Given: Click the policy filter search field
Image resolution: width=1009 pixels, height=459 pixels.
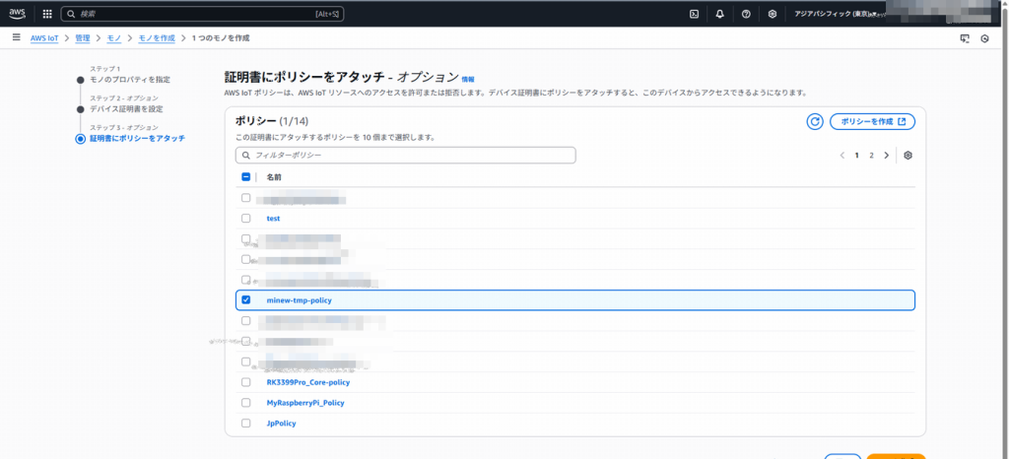Looking at the screenshot, I should point(405,156).
